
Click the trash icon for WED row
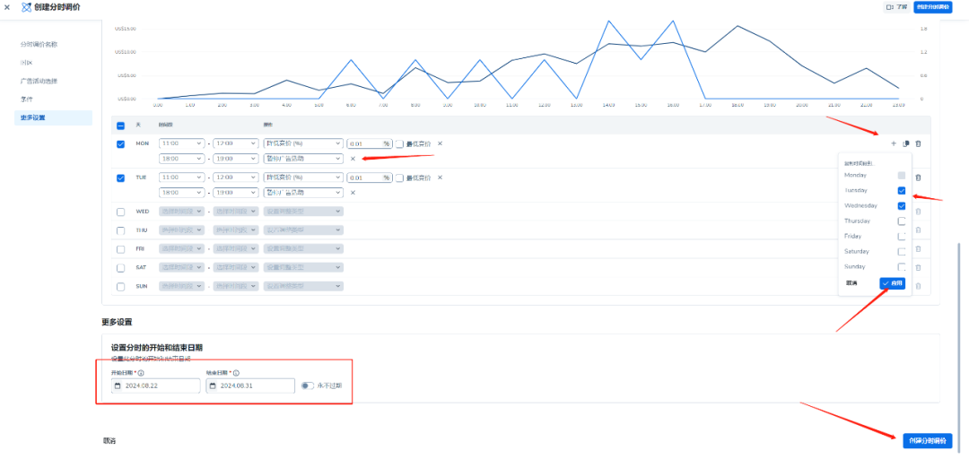tap(918, 212)
